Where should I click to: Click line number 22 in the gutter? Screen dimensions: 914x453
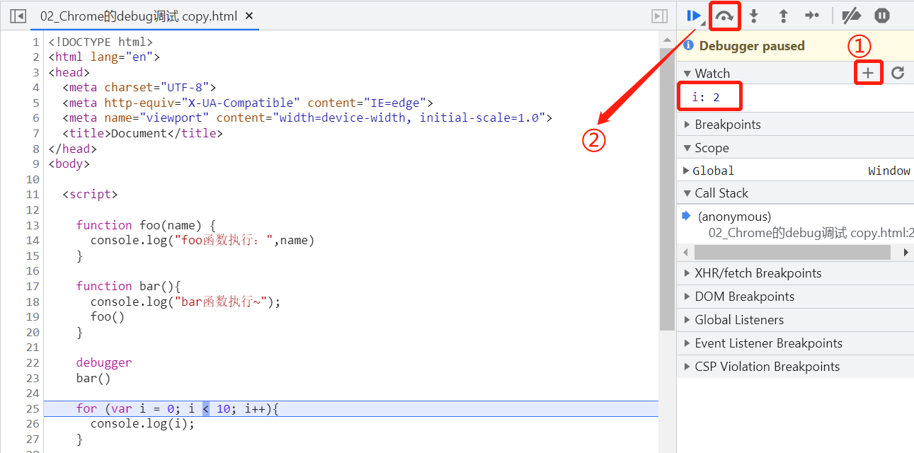tap(32, 362)
